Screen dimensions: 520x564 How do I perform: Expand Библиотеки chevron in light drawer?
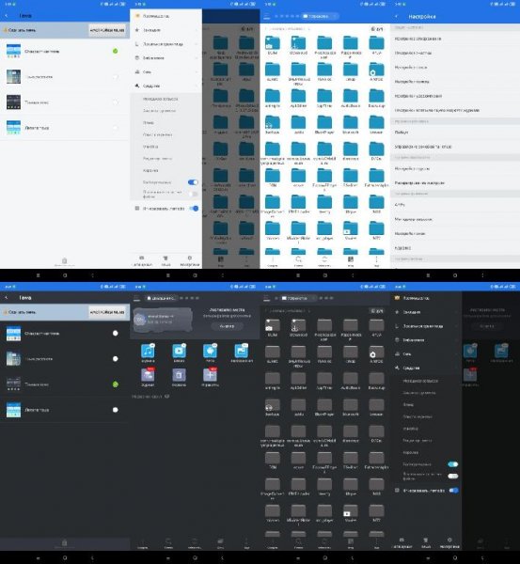(197, 58)
